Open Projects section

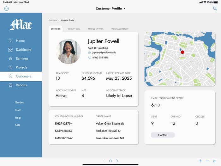(21, 67)
